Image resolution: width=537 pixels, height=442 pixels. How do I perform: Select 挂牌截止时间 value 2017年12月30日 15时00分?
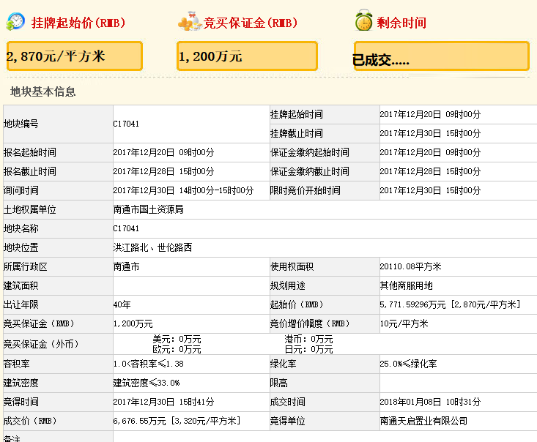[x=430, y=133]
